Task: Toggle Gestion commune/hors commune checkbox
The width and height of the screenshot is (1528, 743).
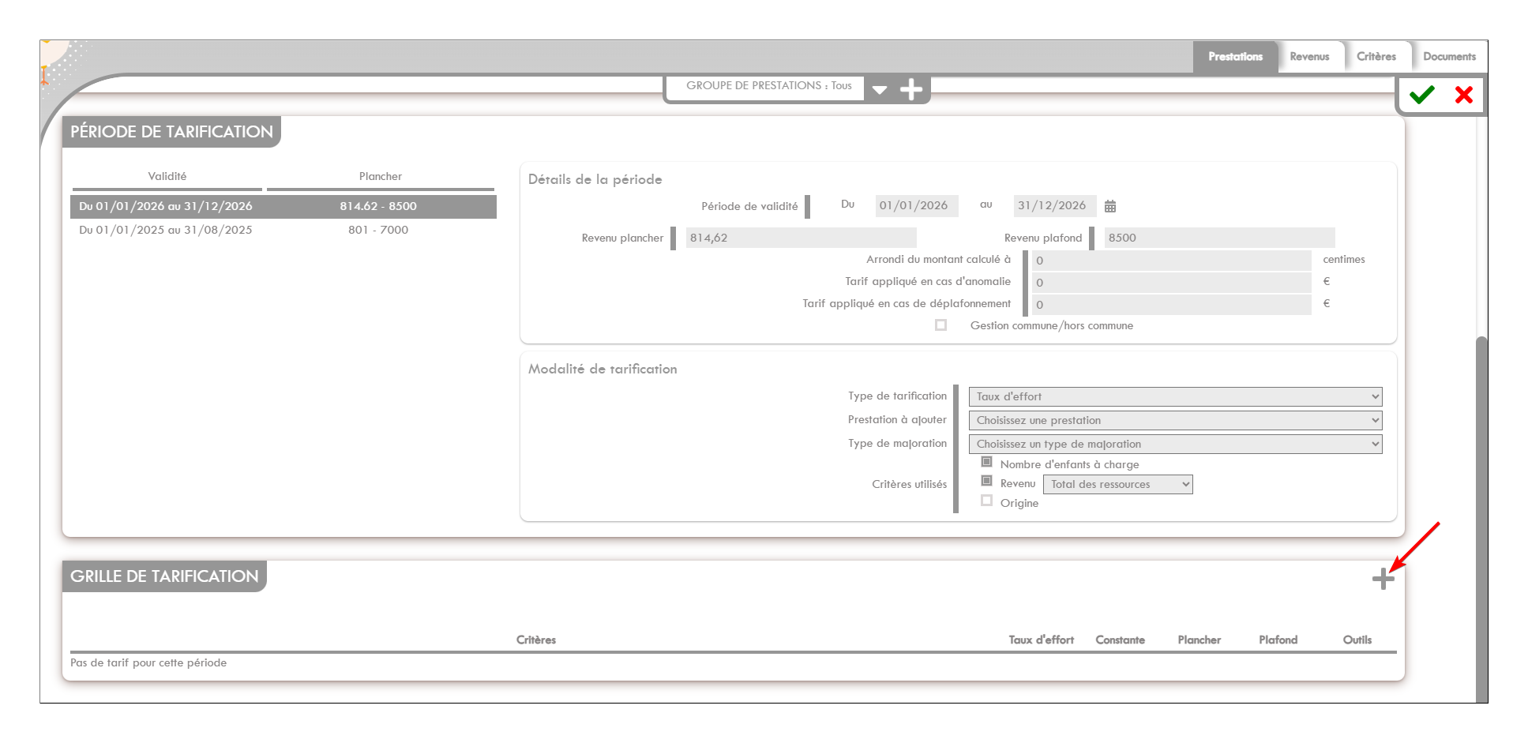Action: (x=940, y=325)
